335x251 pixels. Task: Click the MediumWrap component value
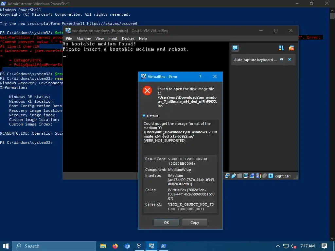(180, 170)
